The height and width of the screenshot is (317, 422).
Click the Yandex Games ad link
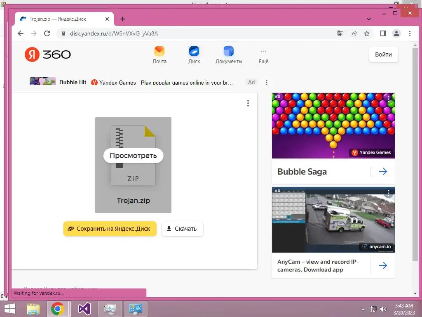114,83
